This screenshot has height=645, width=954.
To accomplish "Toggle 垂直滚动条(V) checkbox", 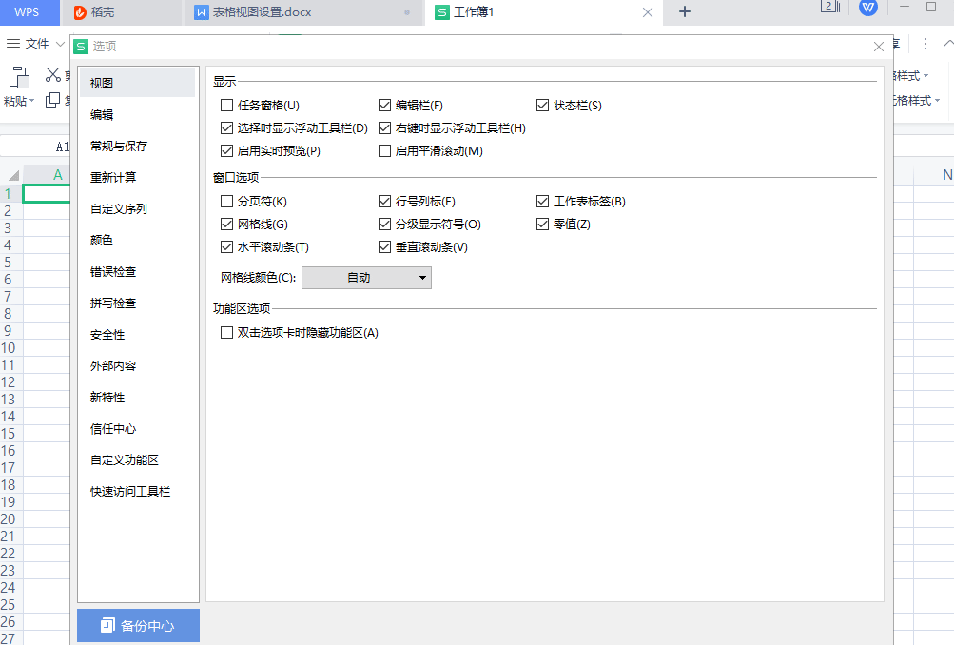I will [384, 246].
